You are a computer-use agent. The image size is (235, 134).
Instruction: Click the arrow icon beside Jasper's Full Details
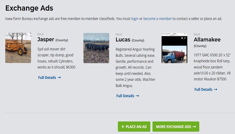click(x=59, y=78)
